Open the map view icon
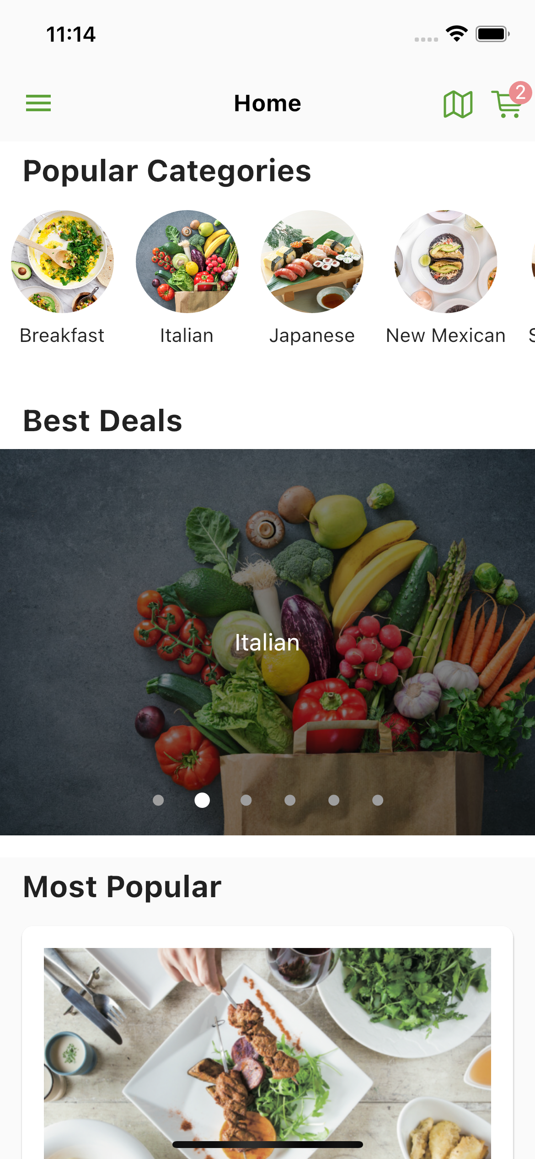 (x=458, y=104)
